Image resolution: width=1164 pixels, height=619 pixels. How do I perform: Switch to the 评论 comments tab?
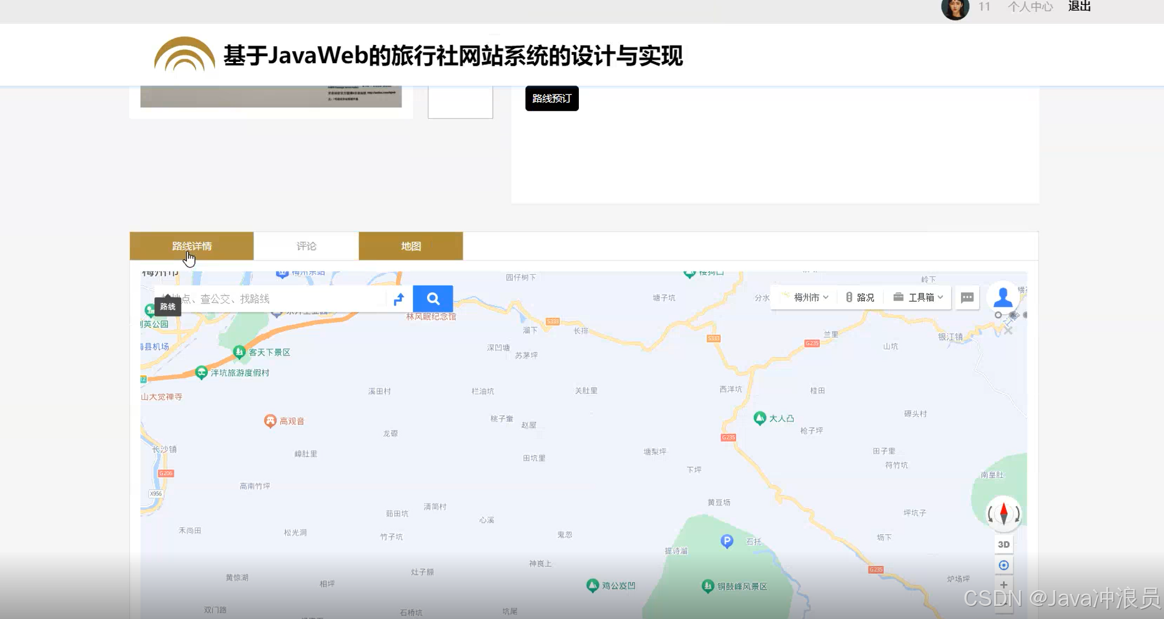click(306, 245)
